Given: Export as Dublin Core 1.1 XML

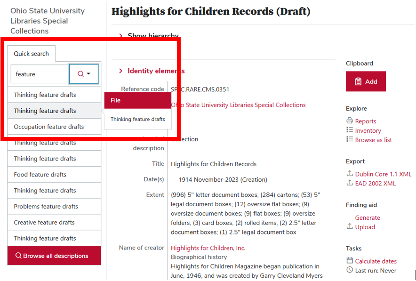Looking at the screenshot, I should click(x=383, y=174).
